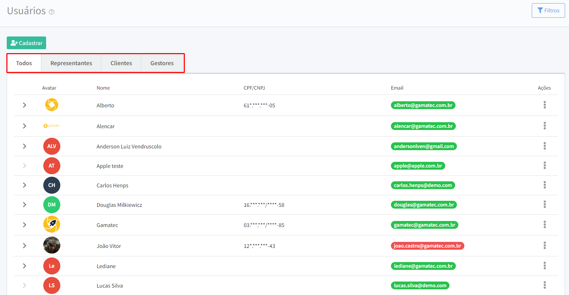Open actions menu for Gamatec
Image resolution: width=569 pixels, height=295 pixels.
pyautogui.click(x=545, y=225)
